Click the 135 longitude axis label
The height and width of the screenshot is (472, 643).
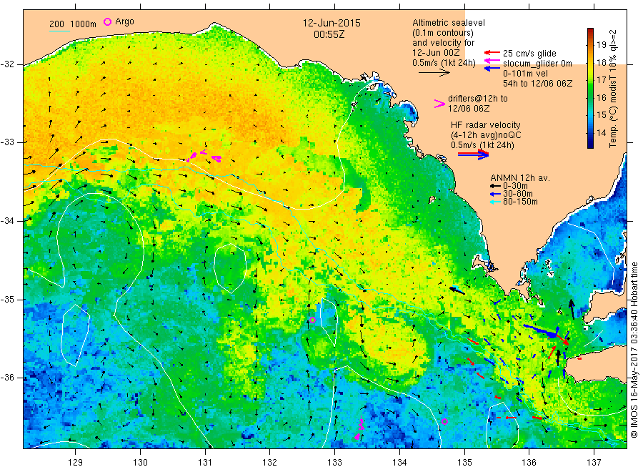pos(464,462)
